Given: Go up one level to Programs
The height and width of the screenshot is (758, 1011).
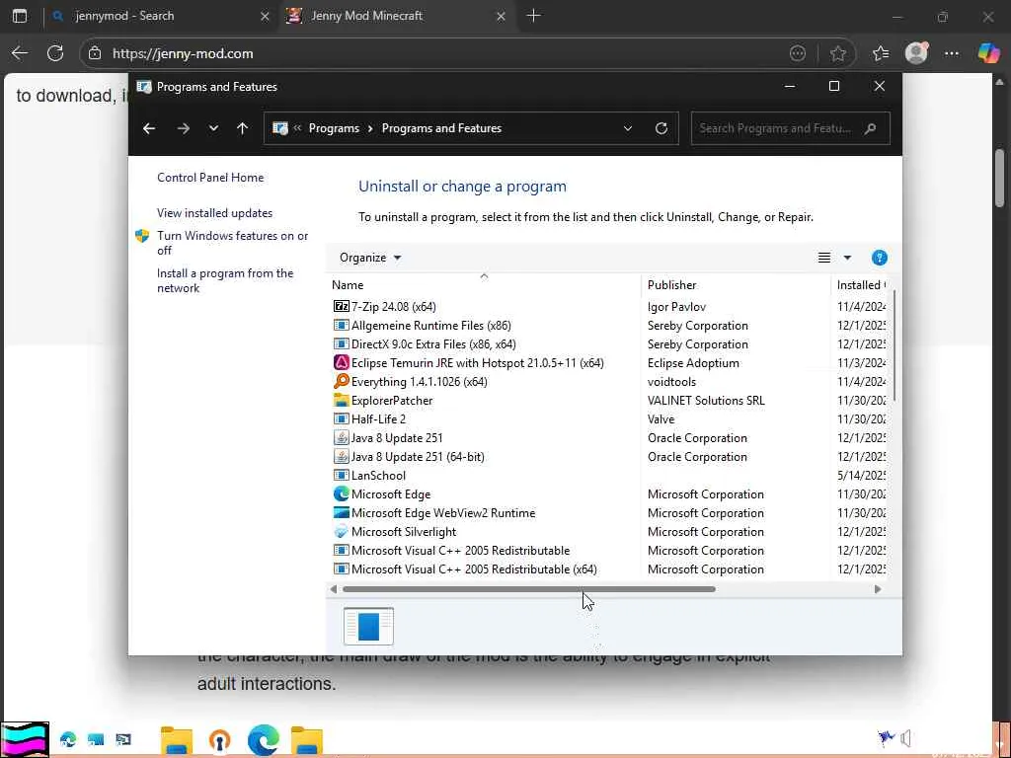Looking at the screenshot, I should click(x=243, y=128).
